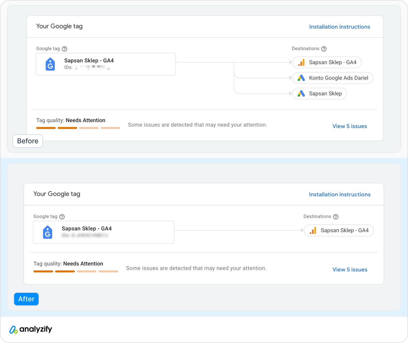The height and width of the screenshot is (343, 408).
Task: Click the Analytics icon in Before destinations
Action: pos(301,62)
